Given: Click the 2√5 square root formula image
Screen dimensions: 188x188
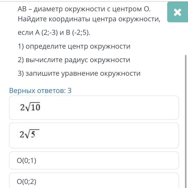Looking at the screenshot, I should [x=29, y=134].
